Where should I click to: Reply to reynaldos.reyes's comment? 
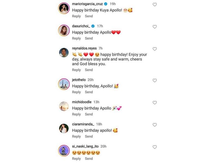coord(76,70)
